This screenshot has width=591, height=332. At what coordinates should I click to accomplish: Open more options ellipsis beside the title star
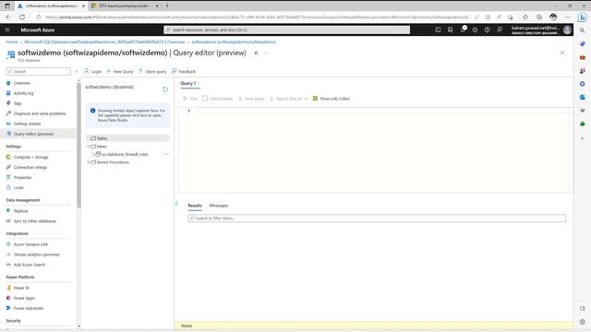(x=266, y=53)
